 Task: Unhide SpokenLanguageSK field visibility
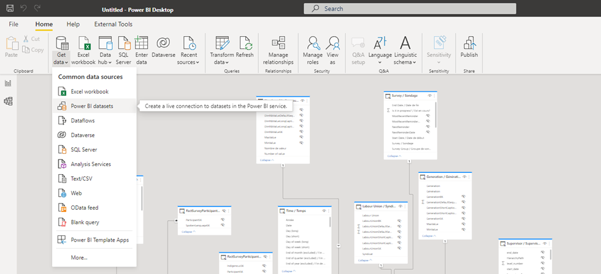[223, 226]
